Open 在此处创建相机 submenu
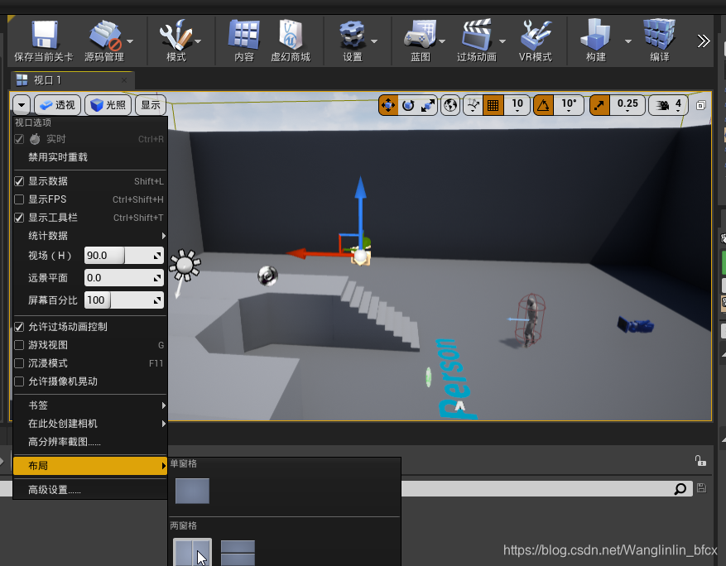The width and height of the screenshot is (726, 566). click(x=90, y=424)
